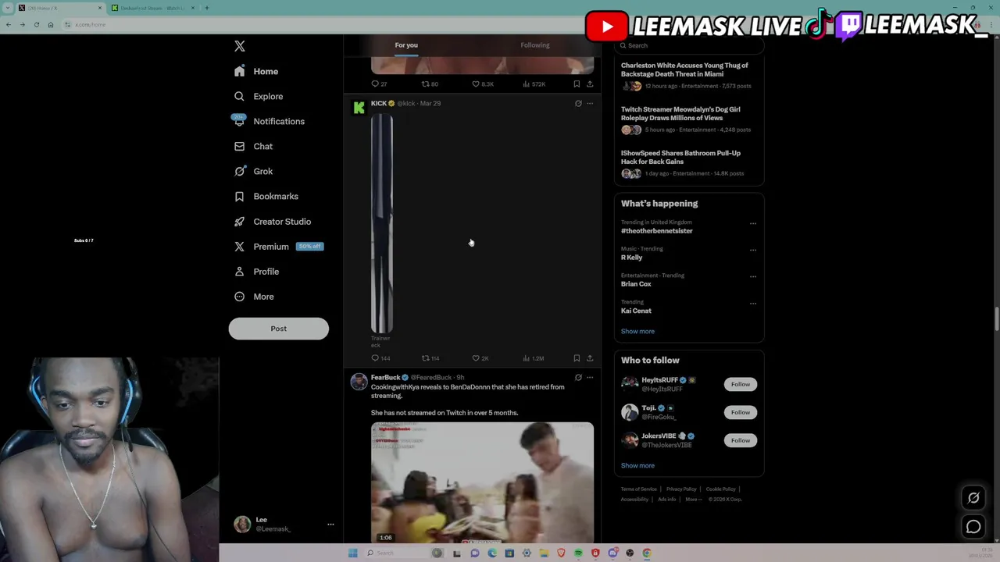Open more options for Kai Cenat trend
This screenshot has height=562, width=1000.
coord(753,303)
